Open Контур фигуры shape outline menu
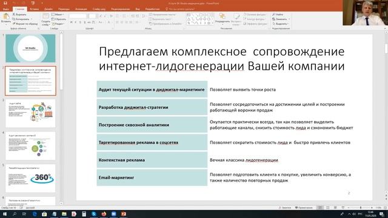Image resolution: width=388 pixels, height=218 pixels. [x=255, y=19]
